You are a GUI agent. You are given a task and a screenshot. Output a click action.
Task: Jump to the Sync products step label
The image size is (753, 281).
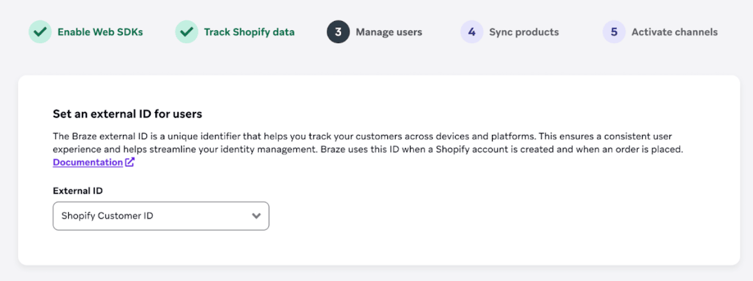pos(524,32)
